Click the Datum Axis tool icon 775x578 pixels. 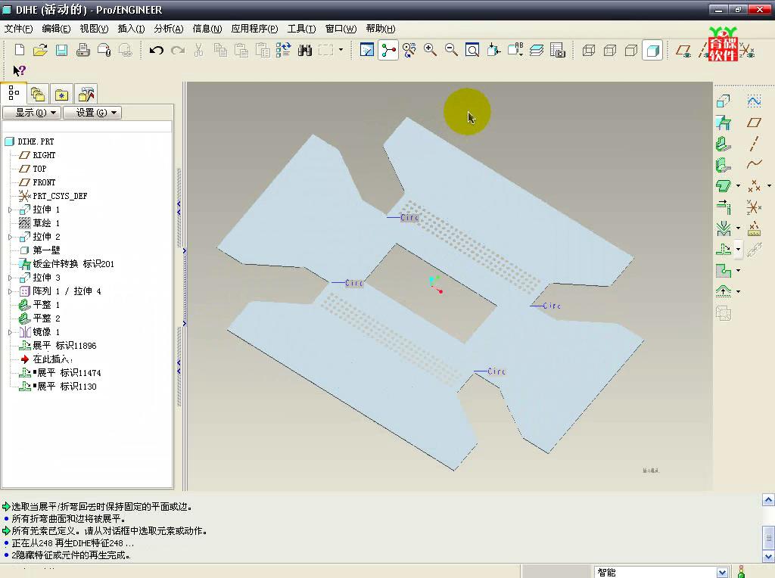tap(754, 144)
